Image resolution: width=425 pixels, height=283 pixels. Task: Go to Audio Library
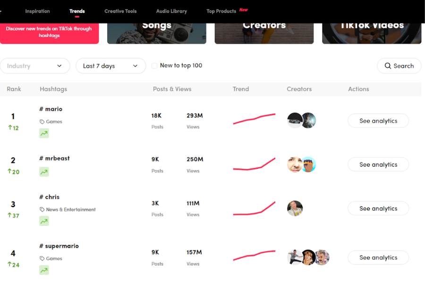pos(171,11)
